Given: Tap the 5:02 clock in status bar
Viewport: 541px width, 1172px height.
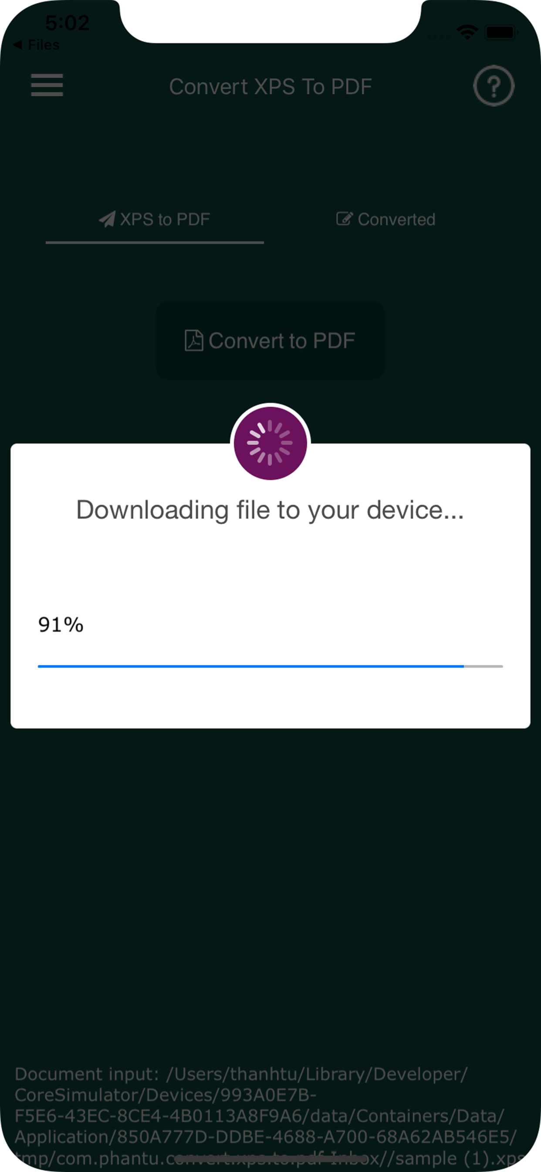Looking at the screenshot, I should tap(67, 23).
